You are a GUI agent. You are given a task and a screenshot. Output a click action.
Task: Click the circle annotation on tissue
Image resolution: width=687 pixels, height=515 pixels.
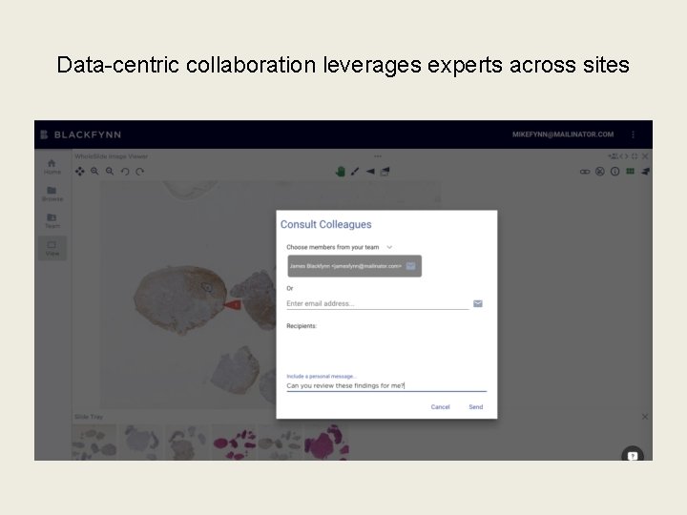coord(207,287)
